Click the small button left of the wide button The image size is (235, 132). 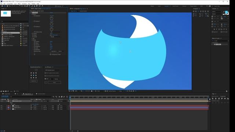pyautogui.click(x=46, y=82)
